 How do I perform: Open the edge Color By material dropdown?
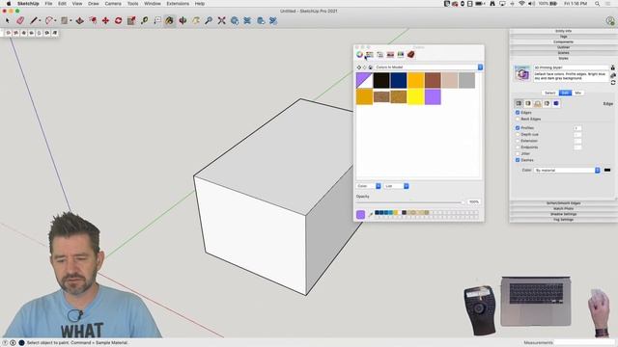567,170
